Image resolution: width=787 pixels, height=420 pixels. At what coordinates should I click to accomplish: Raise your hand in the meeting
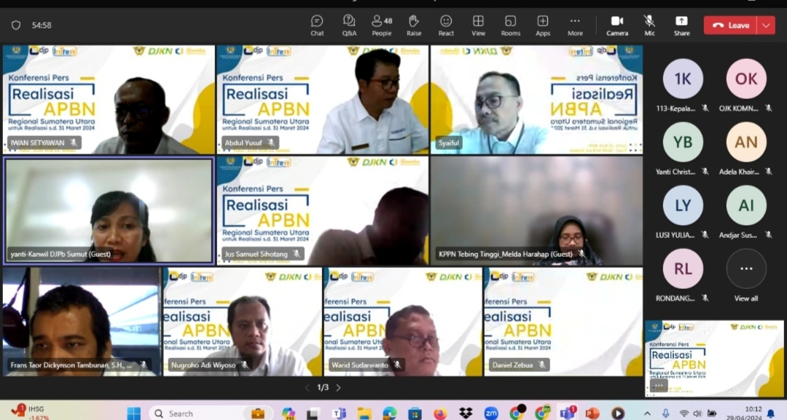pos(414,25)
